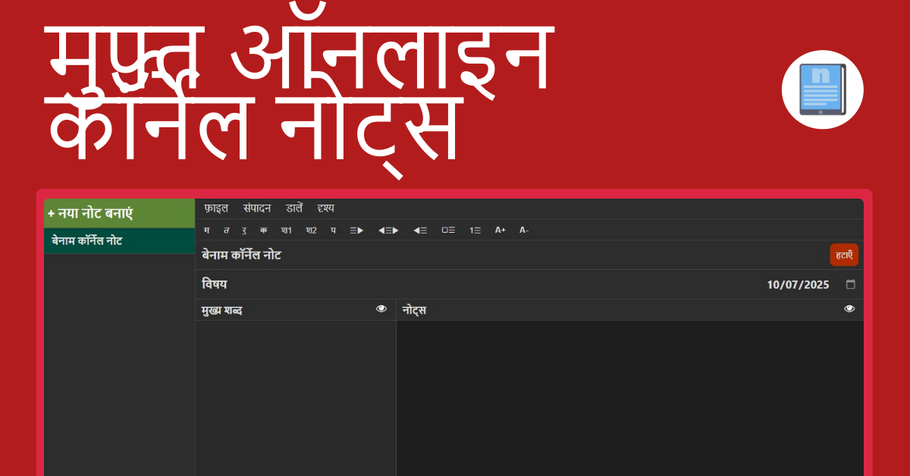Apply italic formatting with the त button
Viewport: 910px width, 476px height.
(x=226, y=230)
